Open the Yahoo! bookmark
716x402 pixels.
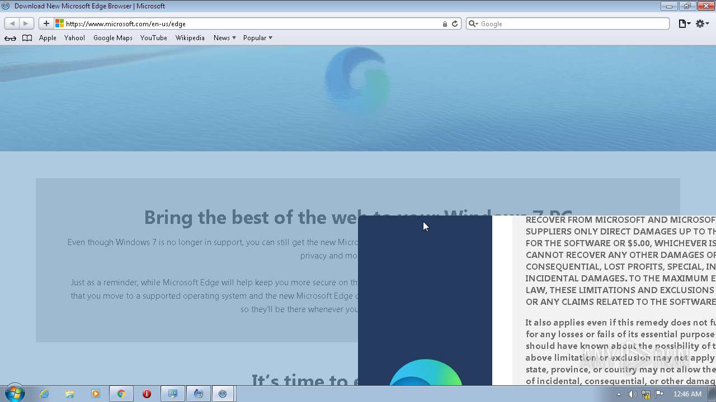74,38
